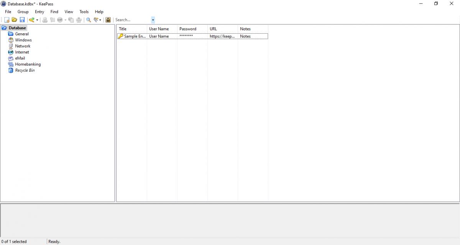Viewport: 460px width, 245px height.
Task: Click the New database toolbar icon
Action: click(7, 20)
